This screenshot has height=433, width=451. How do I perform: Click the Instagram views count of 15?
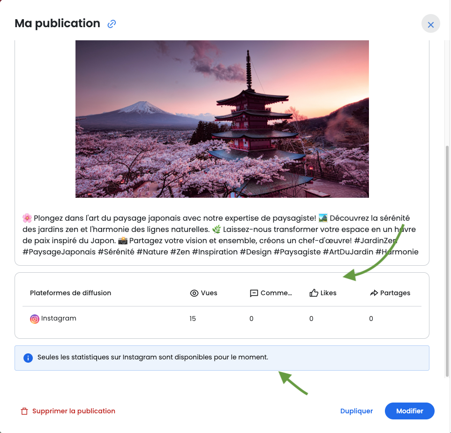pyautogui.click(x=193, y=319)
